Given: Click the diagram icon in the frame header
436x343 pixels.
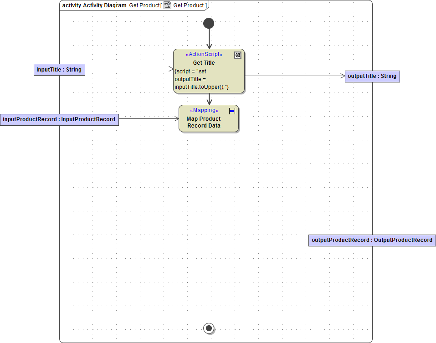Looking at the screenshot, I should 167,5.
